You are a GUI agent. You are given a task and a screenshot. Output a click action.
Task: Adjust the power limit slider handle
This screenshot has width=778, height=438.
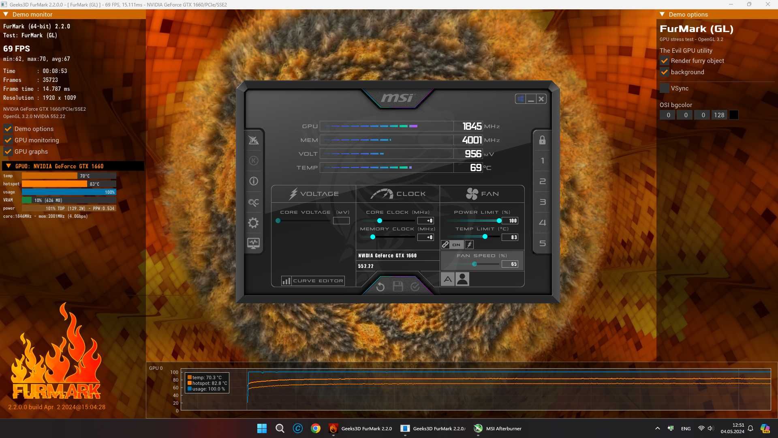point(499,221)
